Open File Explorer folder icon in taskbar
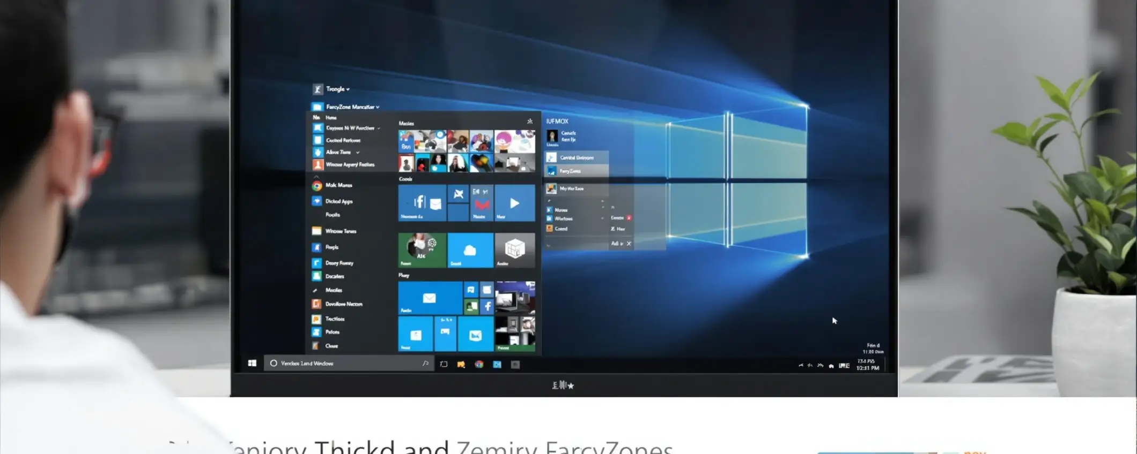 [x=461, y=365]
